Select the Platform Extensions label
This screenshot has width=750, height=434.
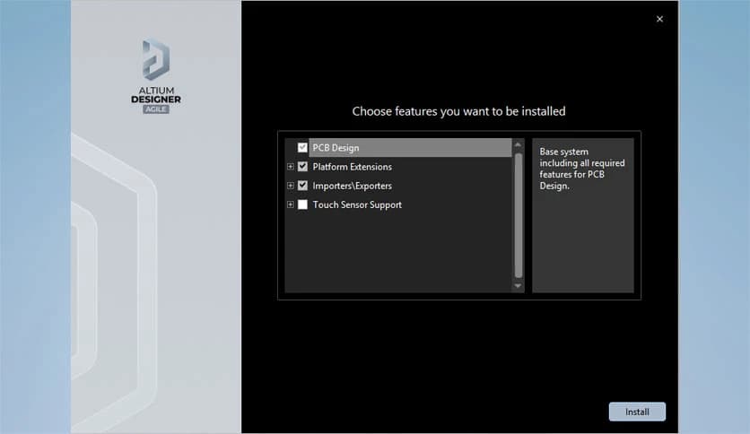pos(352,167)
